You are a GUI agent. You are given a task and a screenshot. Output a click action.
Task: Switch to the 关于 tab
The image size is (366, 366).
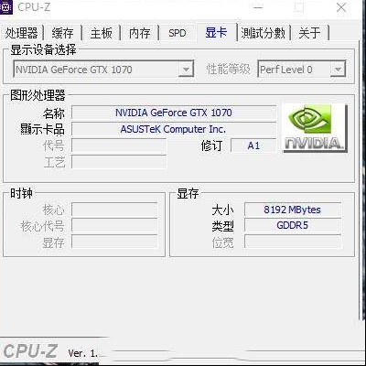coord(309,33)
